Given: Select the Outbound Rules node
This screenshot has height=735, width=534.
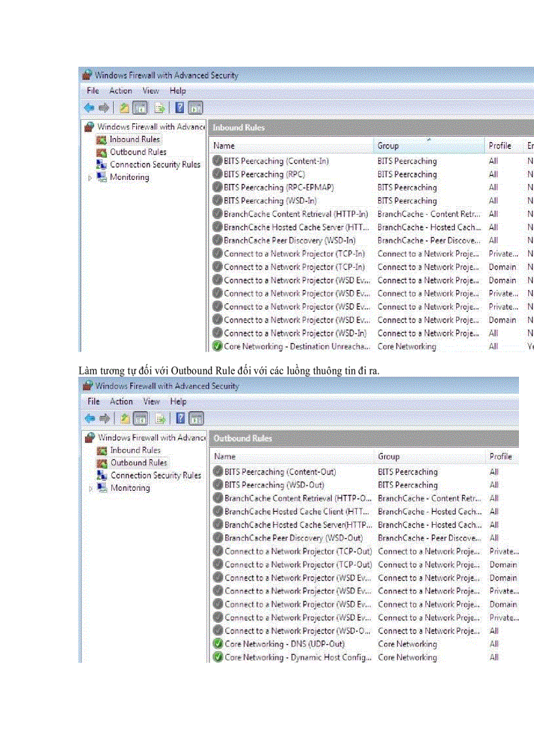Looking at the screenshot, I should [138, 152].
